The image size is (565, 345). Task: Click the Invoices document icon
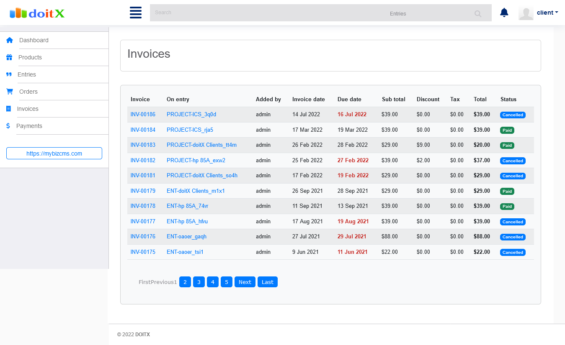point(8,109)
